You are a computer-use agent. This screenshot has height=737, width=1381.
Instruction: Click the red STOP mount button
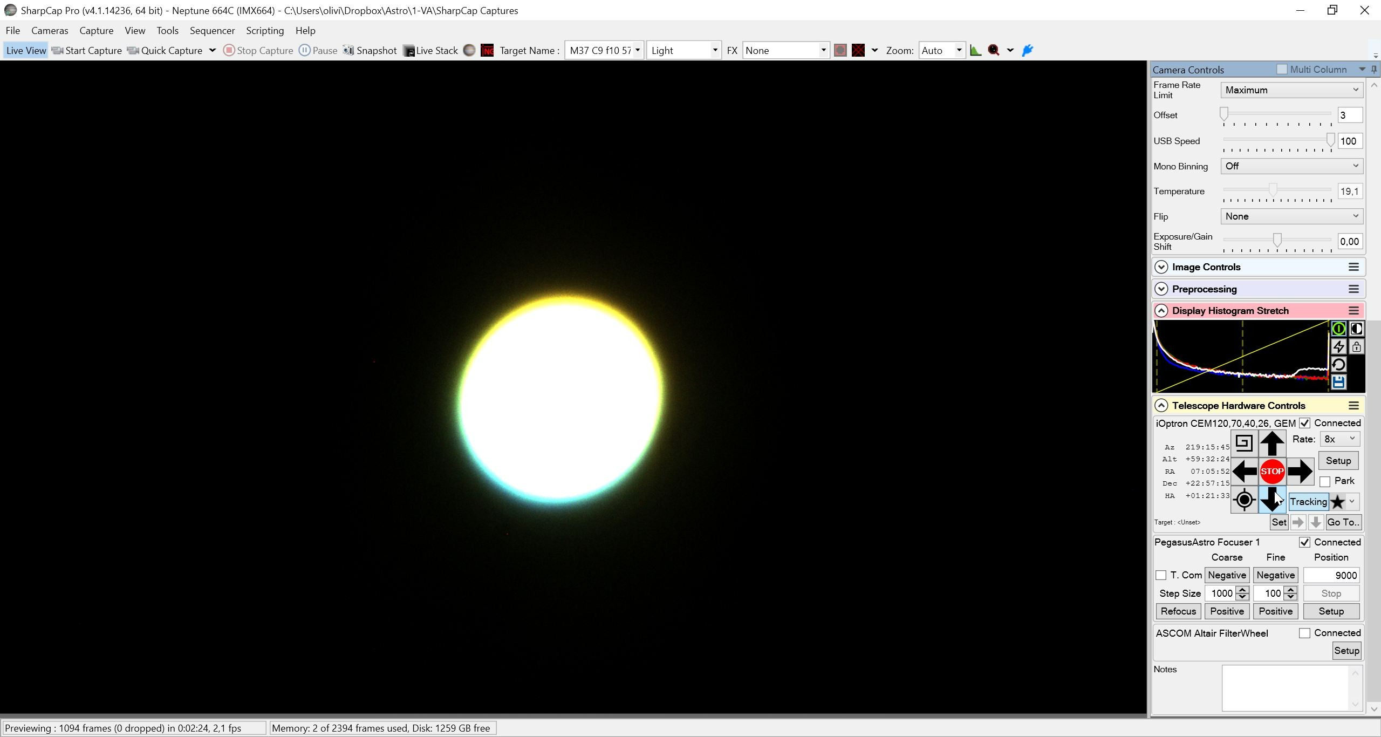(x=1271, y=471)
